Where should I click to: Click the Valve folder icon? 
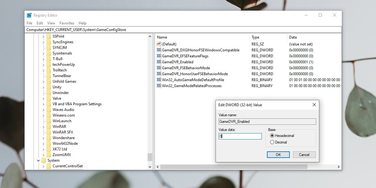pyautogui.click(x=49, y=98)
